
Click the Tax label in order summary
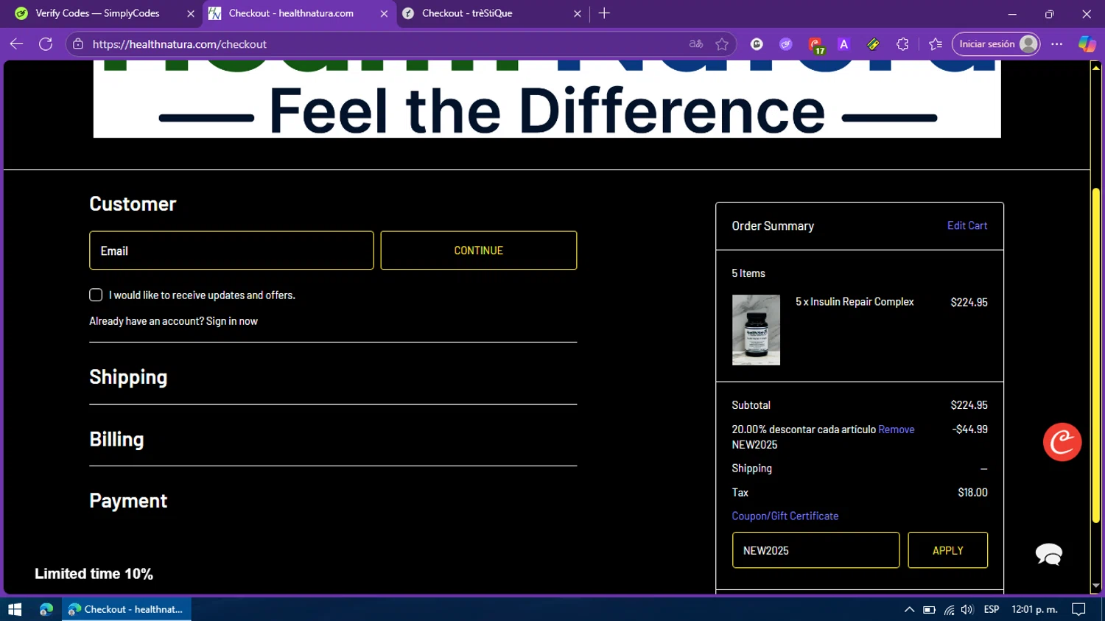(740, 493)
